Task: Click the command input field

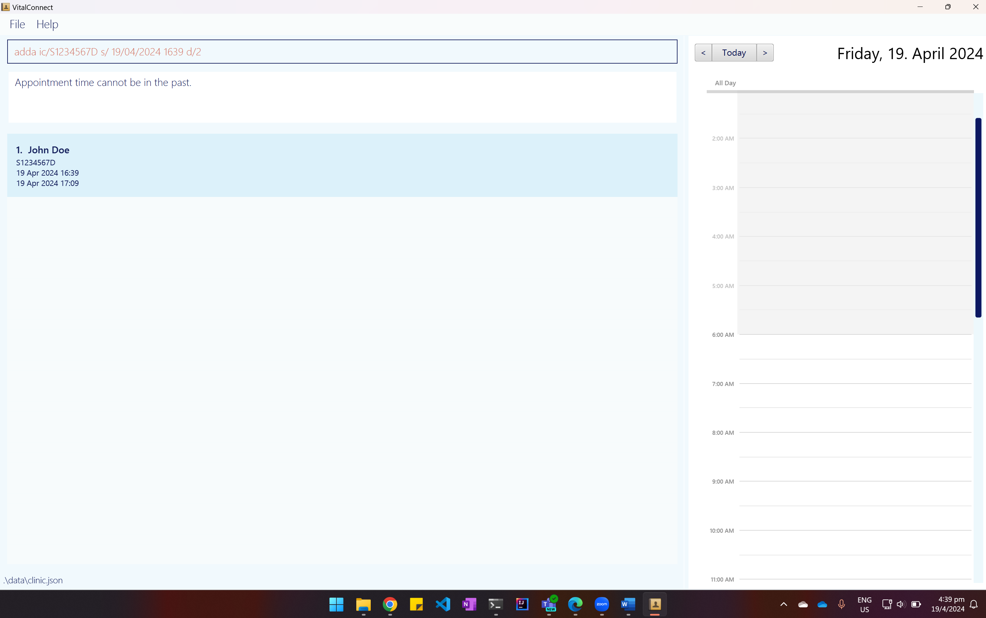Action: (x=342, y=52)
